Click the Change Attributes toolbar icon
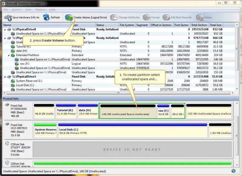This screenshot has height=176, width=242. point(114,18)
